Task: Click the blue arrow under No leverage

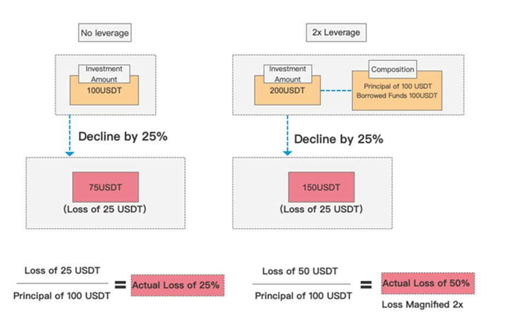Action: pyautogui.click(x=69, y=136)
